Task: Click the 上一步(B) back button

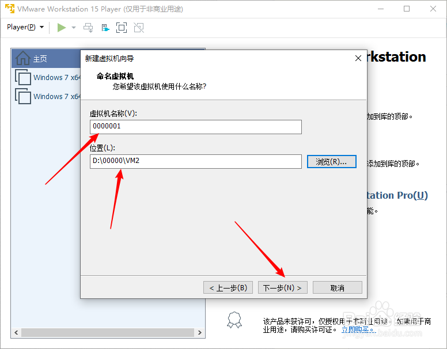Action: tap(228, 288)
